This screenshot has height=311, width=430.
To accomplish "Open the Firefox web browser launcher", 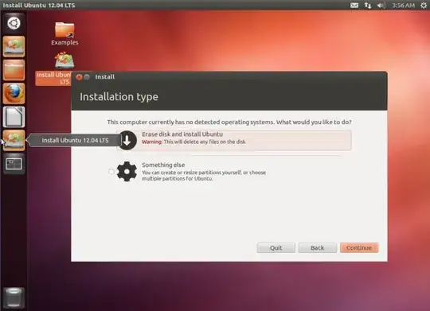I will 14,94.
